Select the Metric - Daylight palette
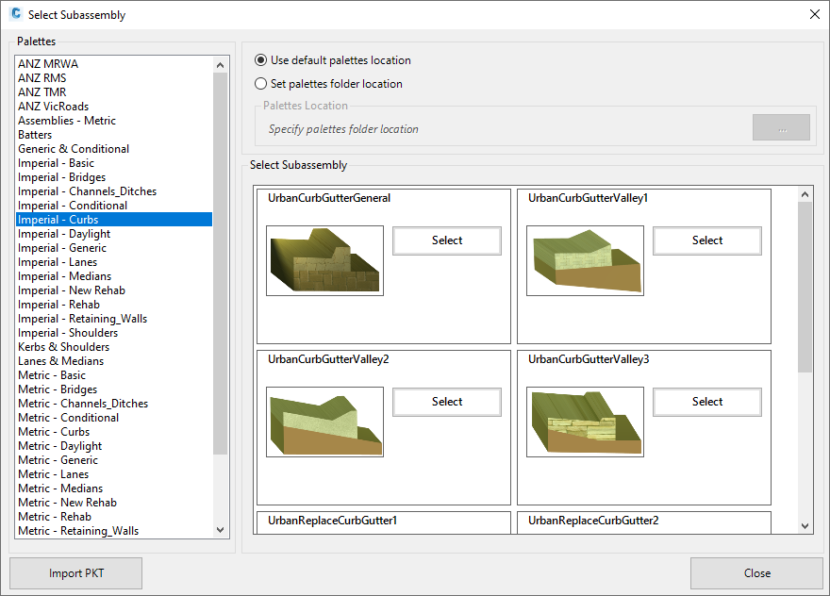This screenshot has width=830, height=596. coord(114,446)
